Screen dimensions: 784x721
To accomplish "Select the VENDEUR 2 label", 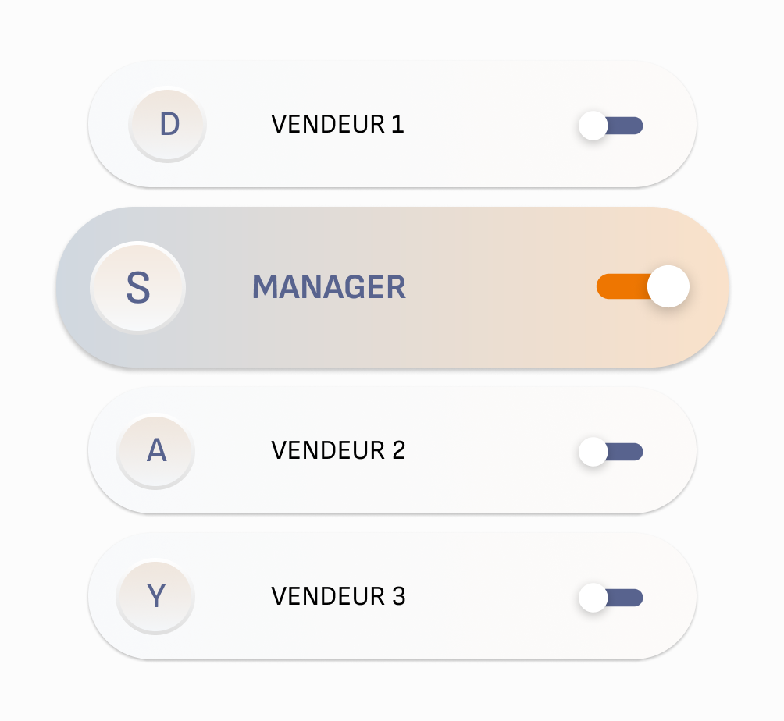I will tap(338, 450).
